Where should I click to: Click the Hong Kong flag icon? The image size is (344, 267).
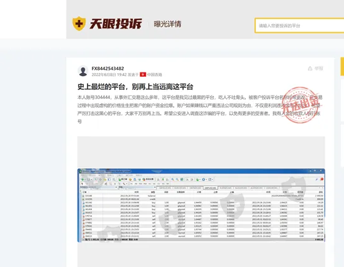[x=143, y=74]
